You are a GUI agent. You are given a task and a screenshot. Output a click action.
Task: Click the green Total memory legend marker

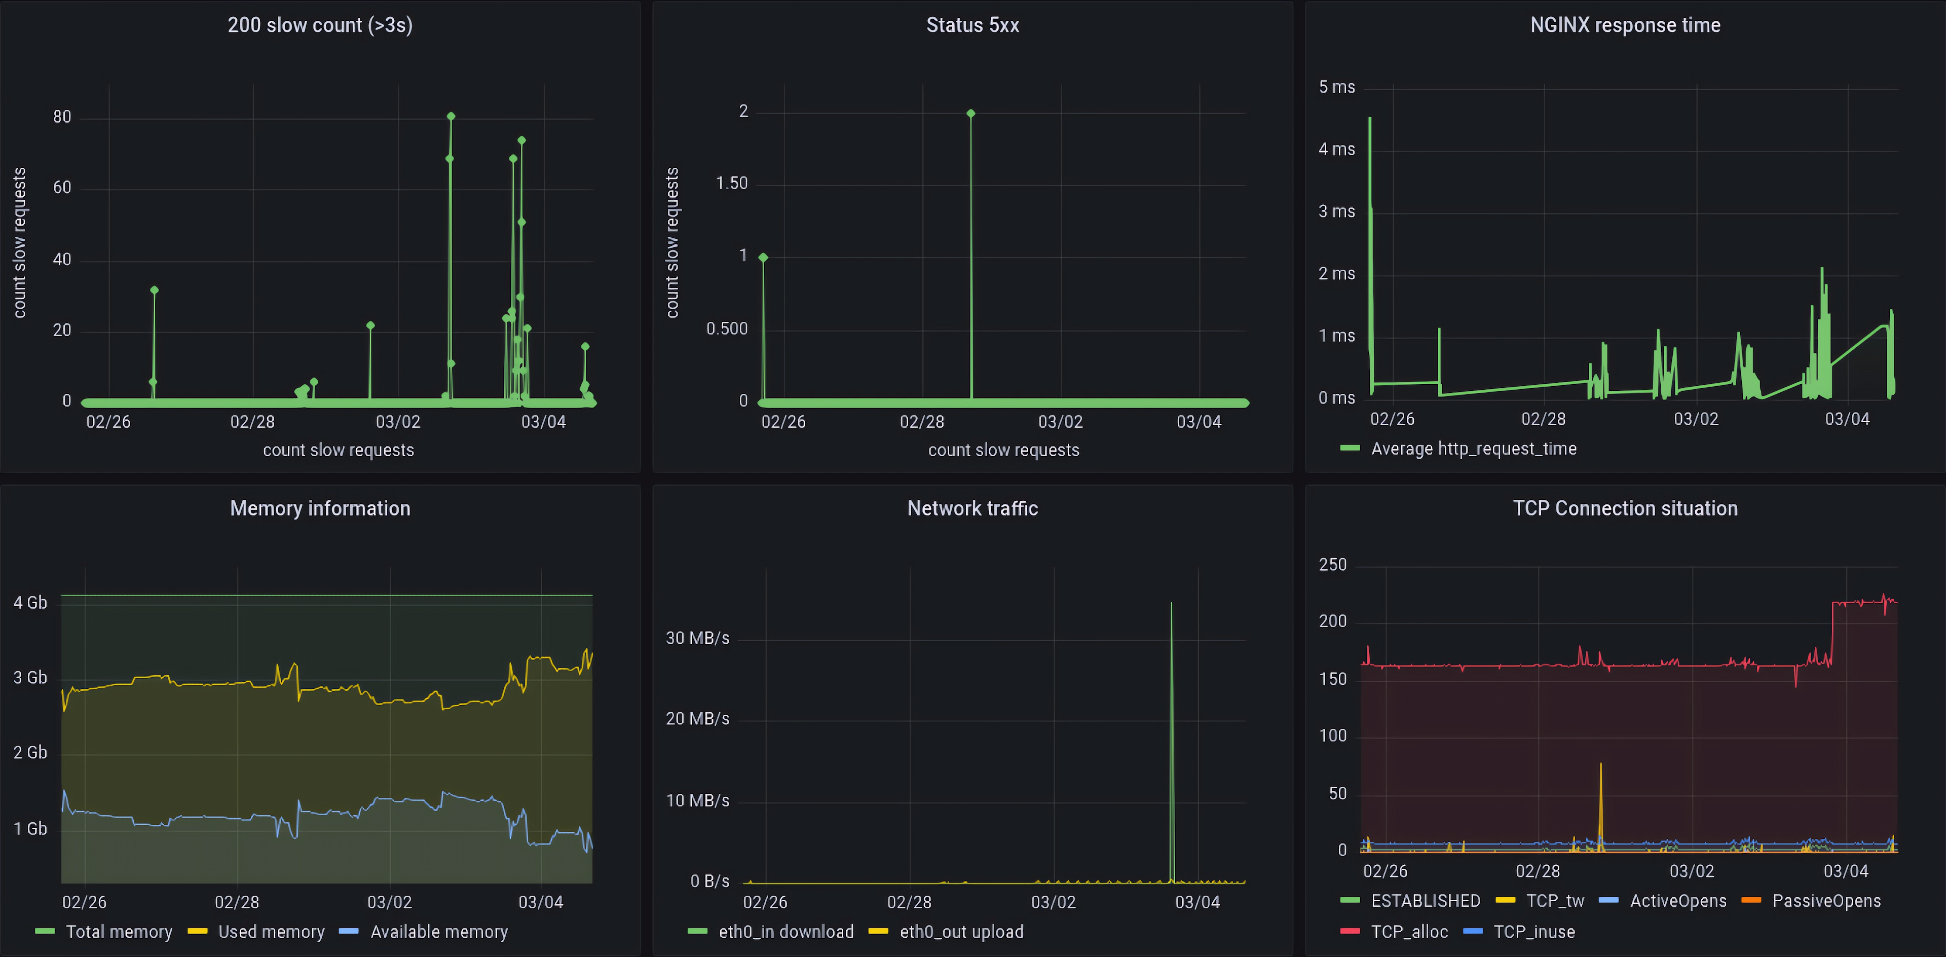click(x=47, y=931)
